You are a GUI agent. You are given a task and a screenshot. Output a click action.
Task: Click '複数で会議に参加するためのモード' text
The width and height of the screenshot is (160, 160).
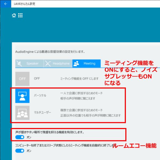coord(81,110)
